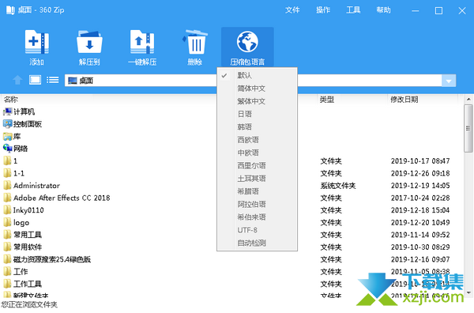474x313 pixels.
Task: Open the 工具 menu
Action: tap(353, 10)
